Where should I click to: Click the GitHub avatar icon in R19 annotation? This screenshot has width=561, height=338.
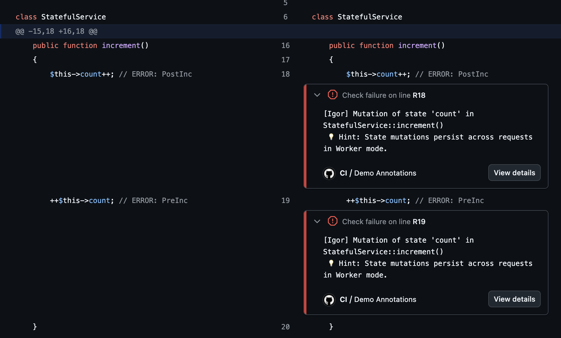pyautogui.click(x=329, y=300)
